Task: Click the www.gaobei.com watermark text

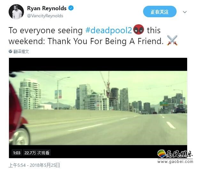Action: 175,162
